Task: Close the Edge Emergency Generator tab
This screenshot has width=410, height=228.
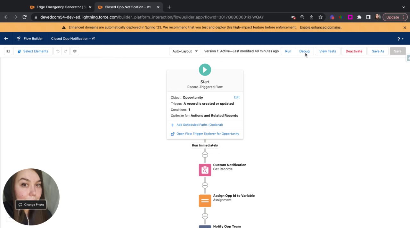Action: (90, 7)
